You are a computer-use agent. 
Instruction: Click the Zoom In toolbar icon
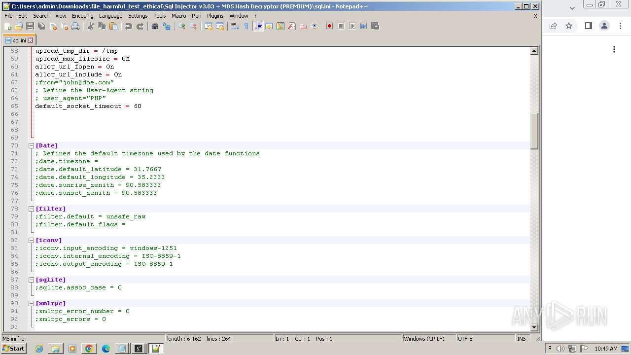click(x=182, y=26)
